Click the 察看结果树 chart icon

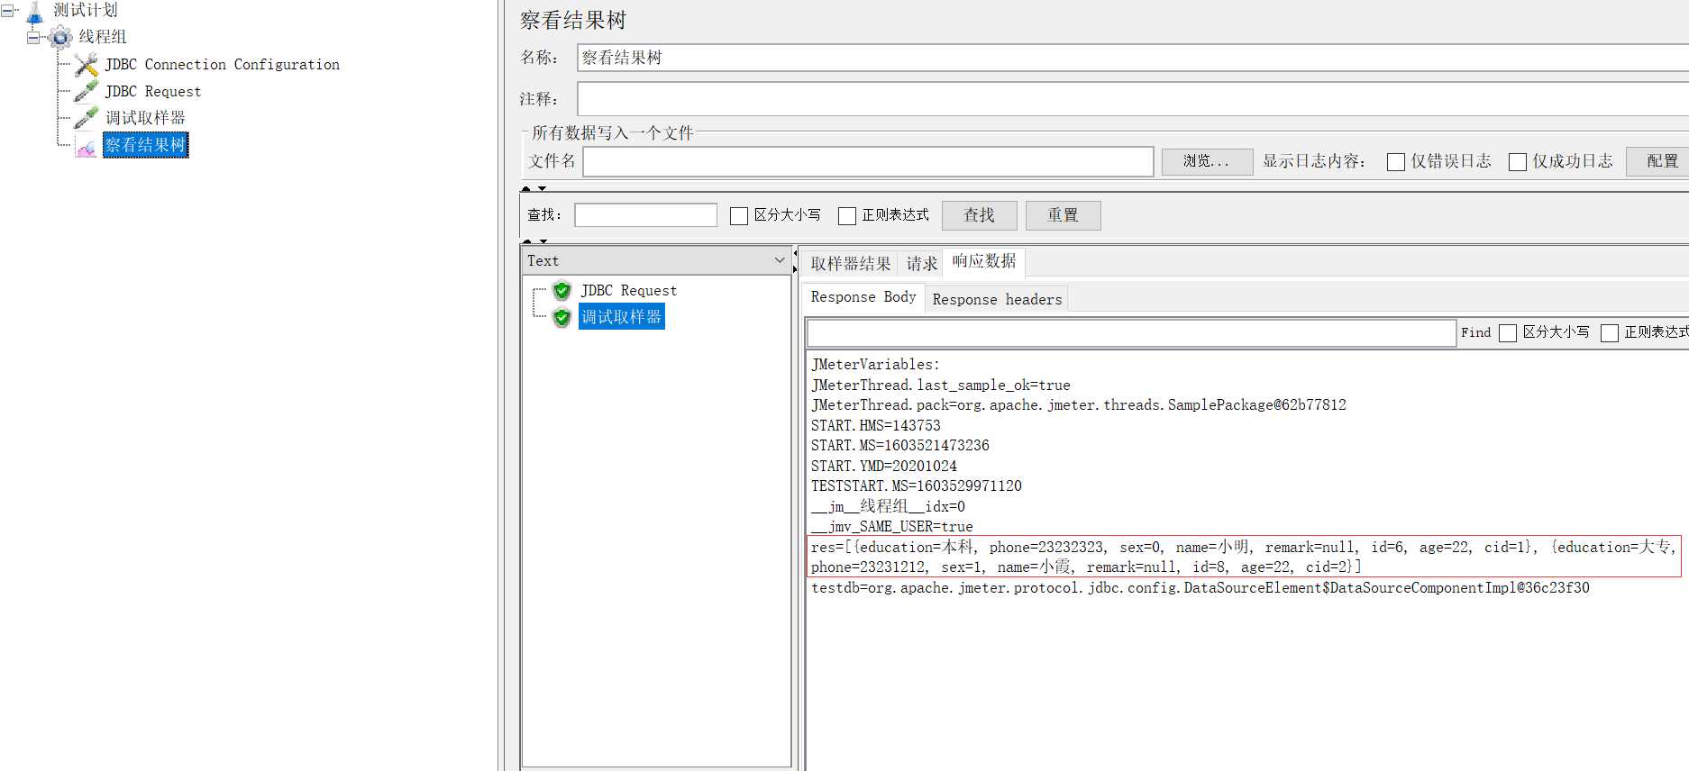[x=87, y=146]
